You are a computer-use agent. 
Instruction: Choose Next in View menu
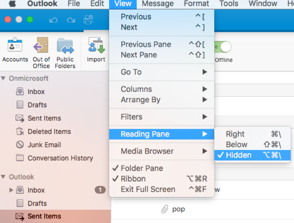pos(162,27)
